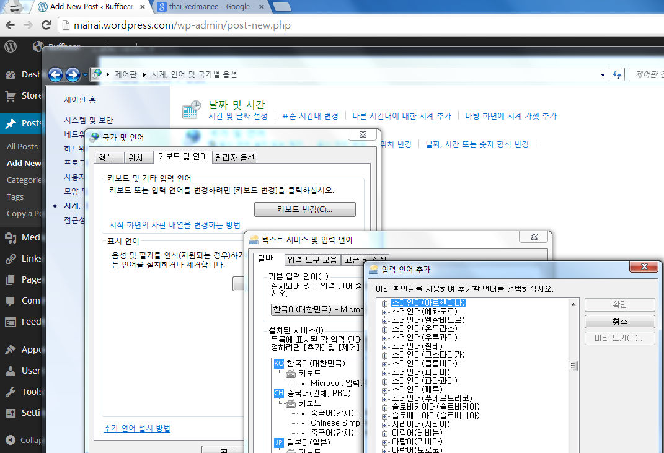Click the KO language badge icon

278,363
